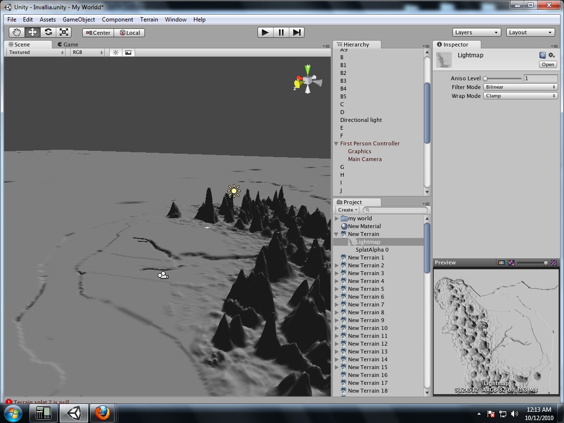Click the Pause playback control
This screenshot has width=564, height=423.
[x=281, y=32]
